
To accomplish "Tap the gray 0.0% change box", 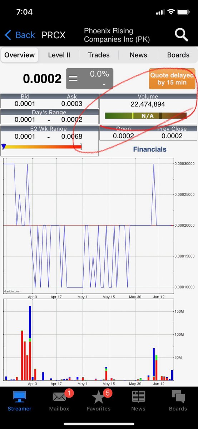I will pyautogui.click(x=90, y=79).
